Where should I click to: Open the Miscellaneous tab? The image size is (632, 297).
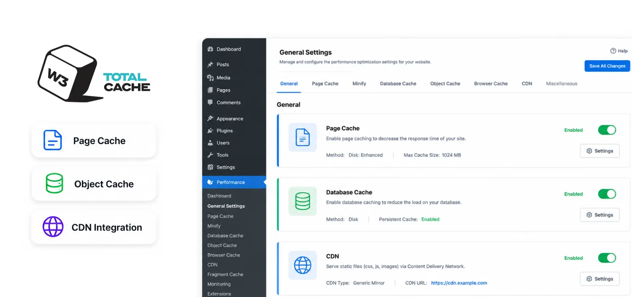pyautogui.click(x=561, y=84)
